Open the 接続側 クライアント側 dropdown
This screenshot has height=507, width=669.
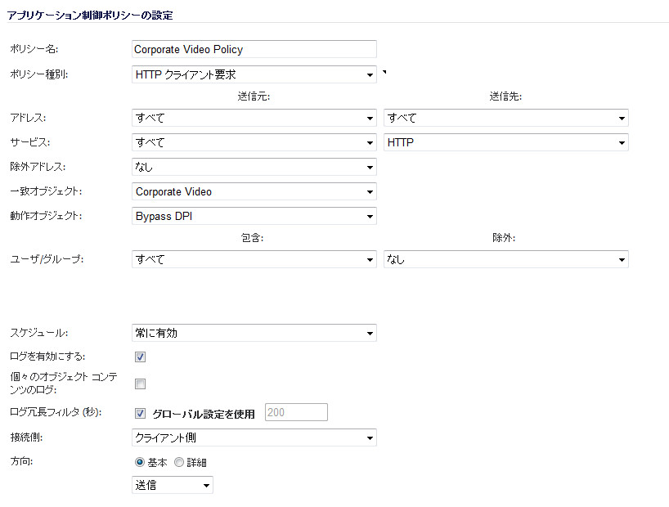[x=254, y=437]
